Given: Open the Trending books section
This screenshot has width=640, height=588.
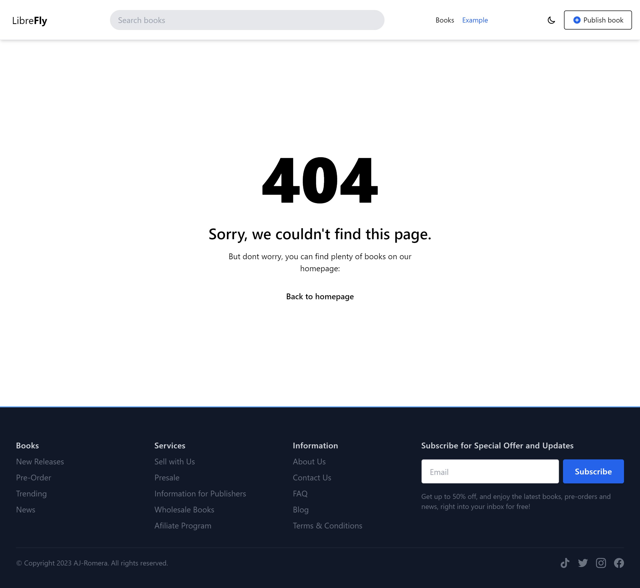Looking at the screenshot, I should pos(31,493).
